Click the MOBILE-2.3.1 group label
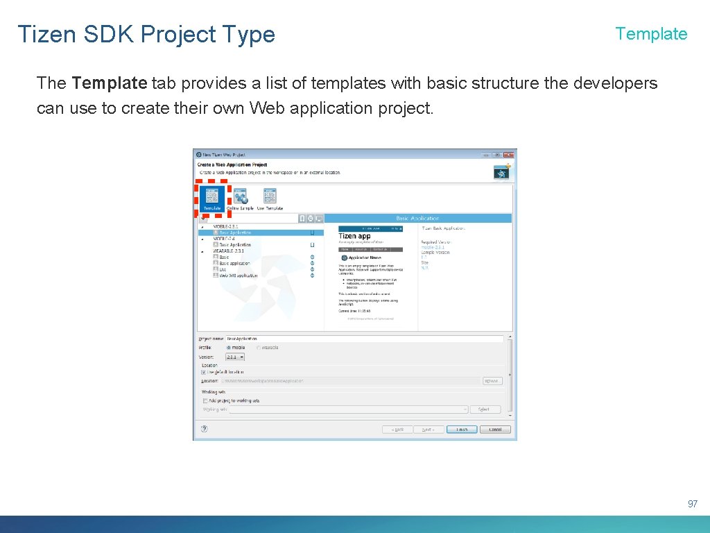This screenshot has width=710, height=533. click(x=225, y=226)
